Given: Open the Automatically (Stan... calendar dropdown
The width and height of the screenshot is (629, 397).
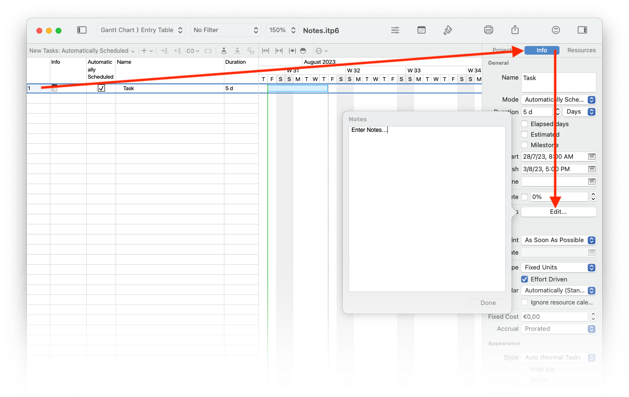Looking at the screenshot, I should 559,290.
